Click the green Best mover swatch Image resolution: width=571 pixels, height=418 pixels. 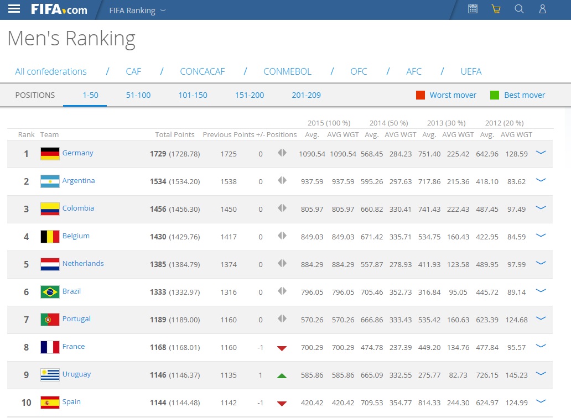click(x=495, y=95)
